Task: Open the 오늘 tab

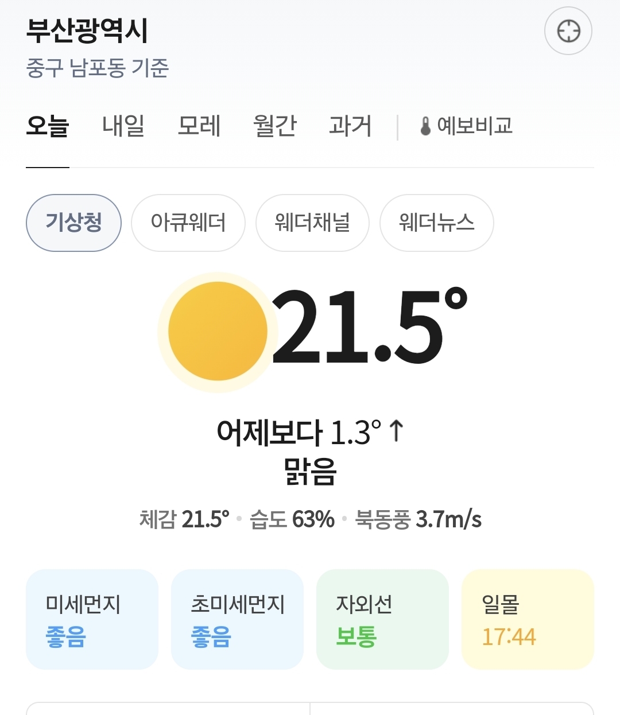Action: [48, 126]
